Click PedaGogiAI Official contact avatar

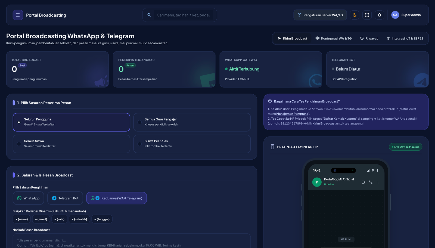[x=317, y=182]
